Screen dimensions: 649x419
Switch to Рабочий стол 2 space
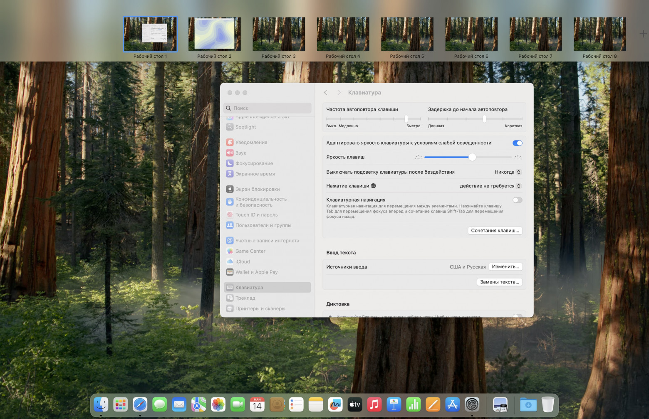[214, 33]
